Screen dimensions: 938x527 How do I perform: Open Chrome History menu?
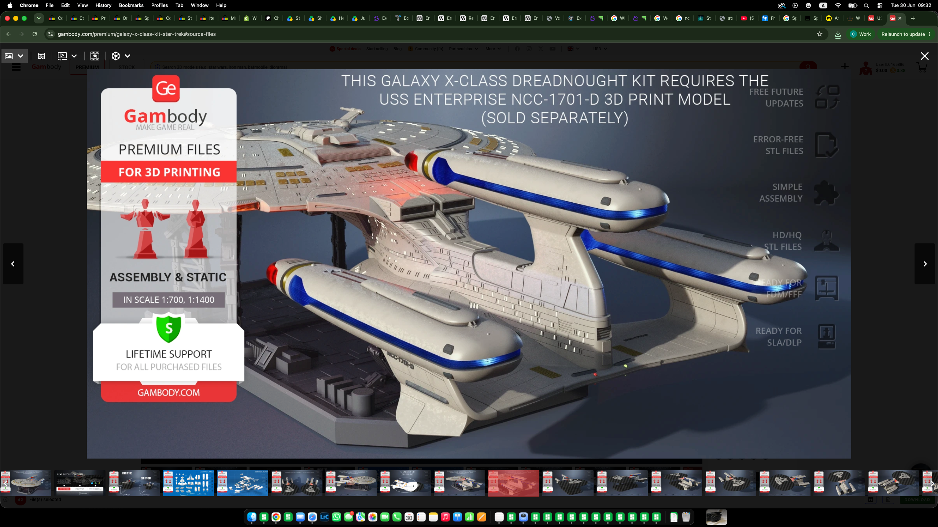click(103, 5)
